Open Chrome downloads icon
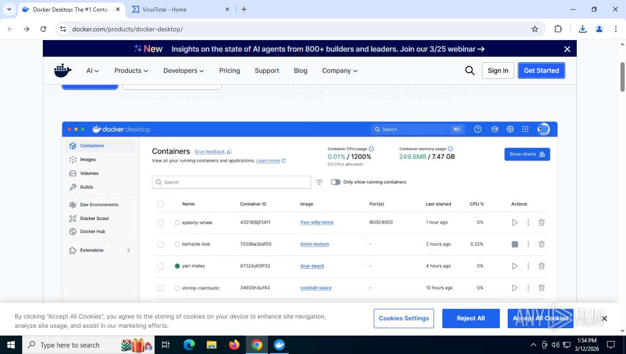626x354 pixels. click(x=582, y=29)
